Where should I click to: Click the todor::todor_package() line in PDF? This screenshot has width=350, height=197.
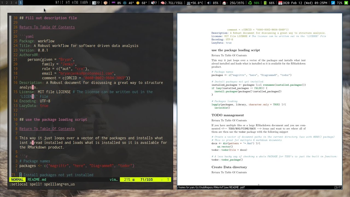[227, 160]
